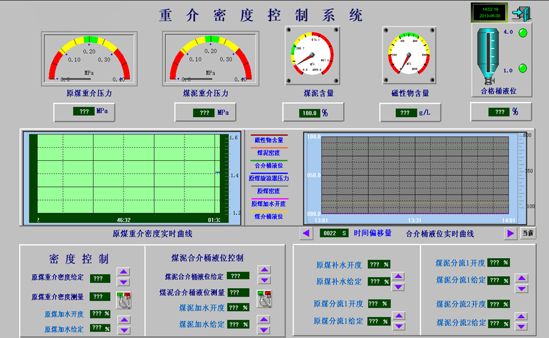The image size is (549, 338).
Task: Decrease 原煤补水给定 with down arrow
Action: coord(398,287)
